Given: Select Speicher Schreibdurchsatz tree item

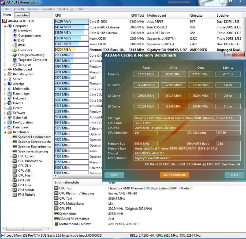Looking at the screenshot, I should (x=34, y=142).
